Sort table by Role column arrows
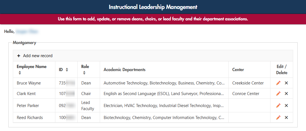Image resolution: width=306 pixels, height=131 pixels. pos(84,73)
